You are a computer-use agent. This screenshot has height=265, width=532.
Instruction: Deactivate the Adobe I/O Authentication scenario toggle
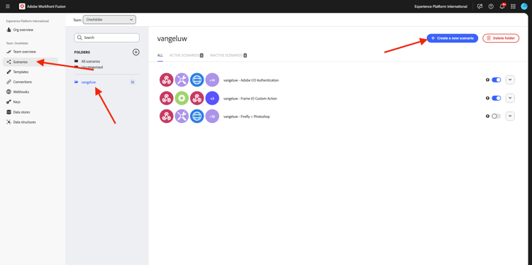pyautogui.click(x=496, y=80)
